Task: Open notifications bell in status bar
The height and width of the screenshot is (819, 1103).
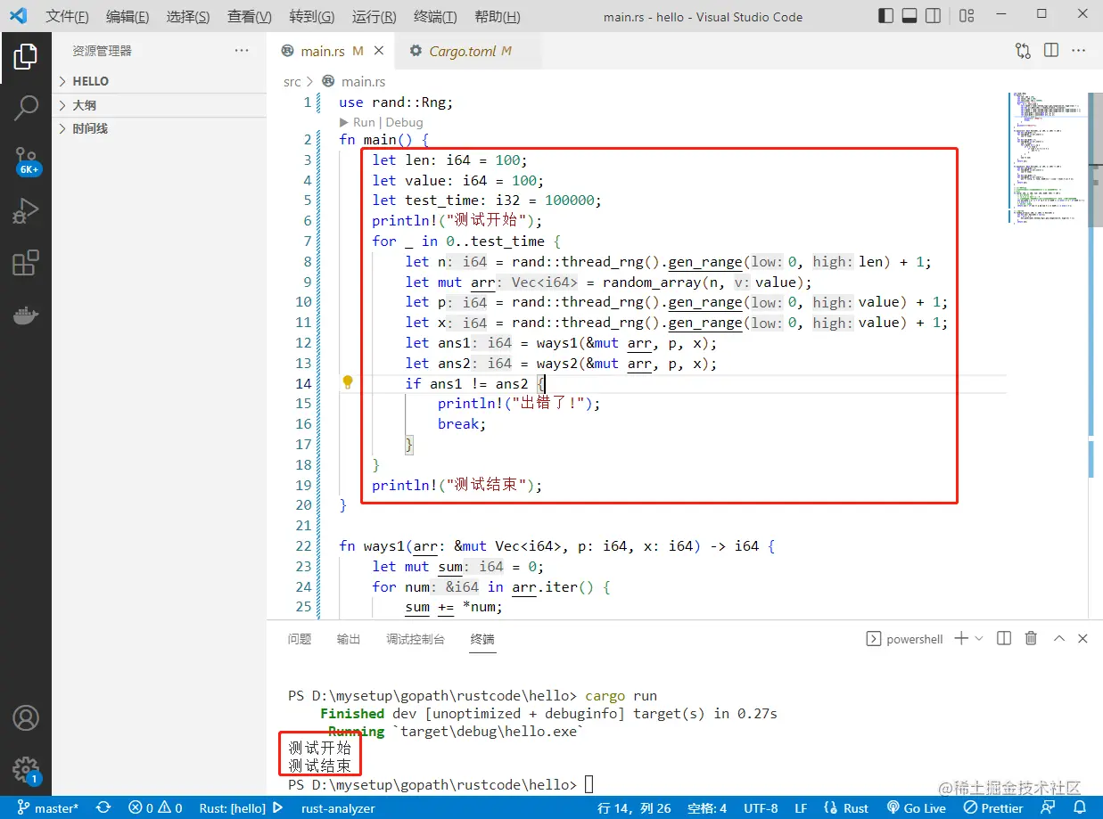Action: (1078, 808)
